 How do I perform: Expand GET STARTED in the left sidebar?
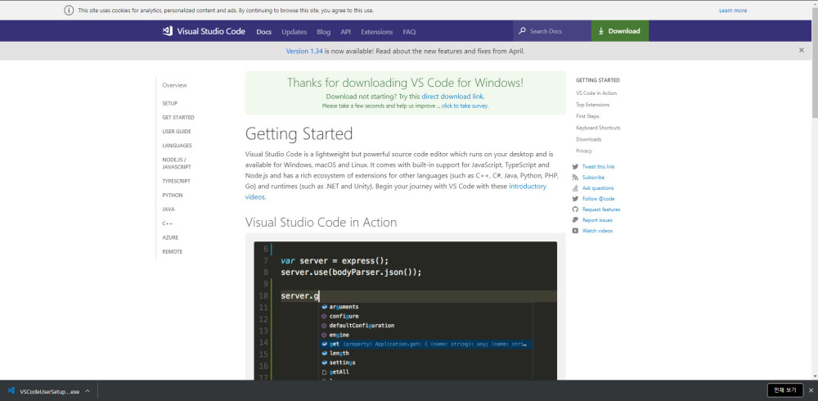[x=178, y=118]
